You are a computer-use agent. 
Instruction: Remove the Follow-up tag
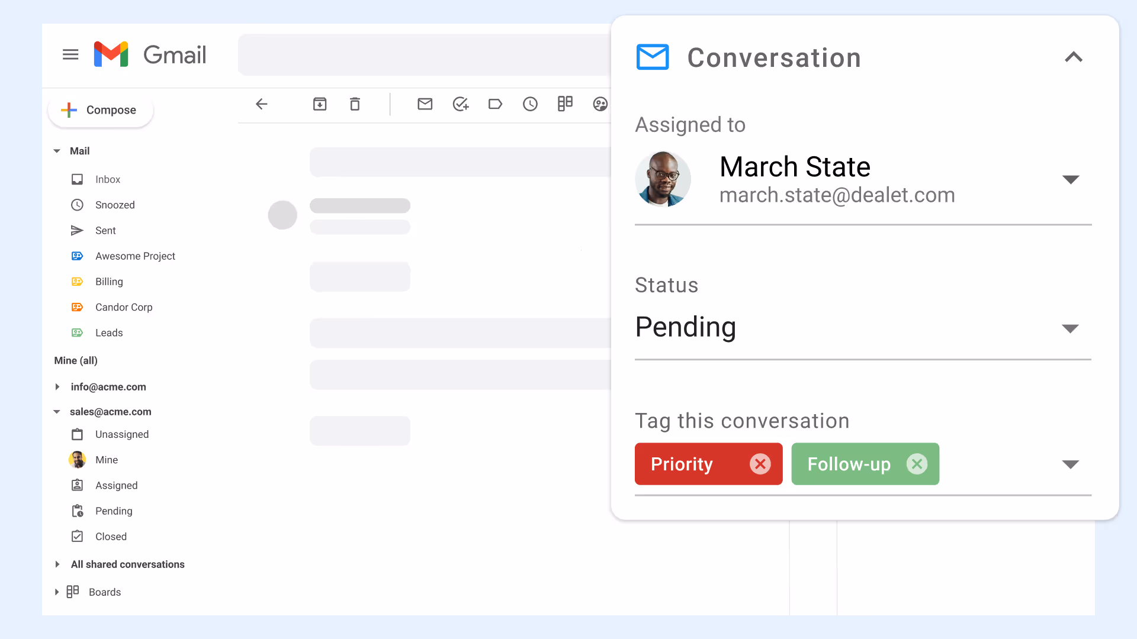[917, 464]
